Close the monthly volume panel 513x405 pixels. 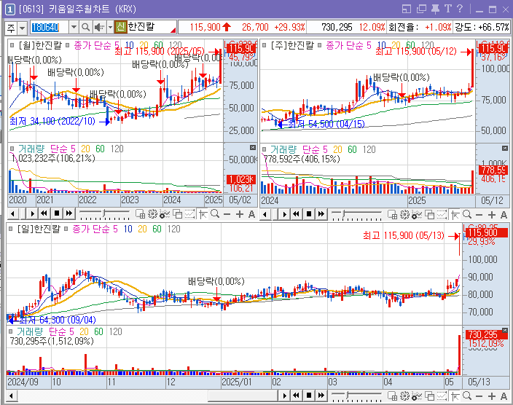click(x=253, y=148)
